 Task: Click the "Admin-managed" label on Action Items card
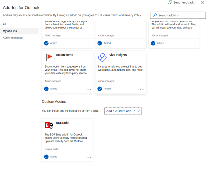pyautogui.click(x=53, y=81)
